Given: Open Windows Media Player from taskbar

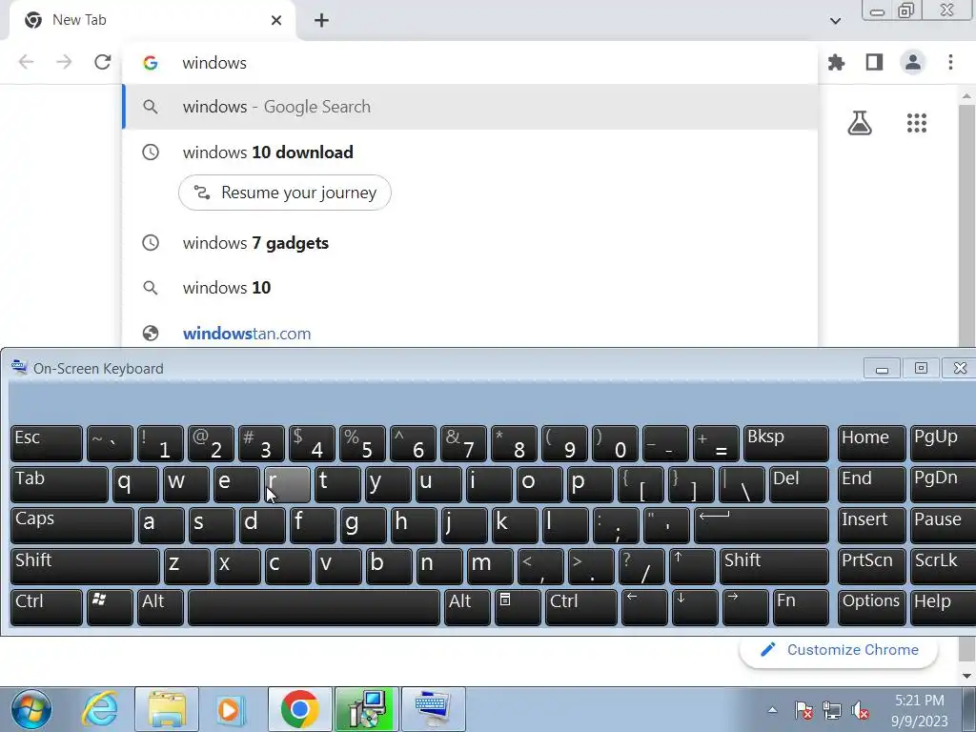Looking at the screenshot, I should pyautogui.click(x=230, y=709).
